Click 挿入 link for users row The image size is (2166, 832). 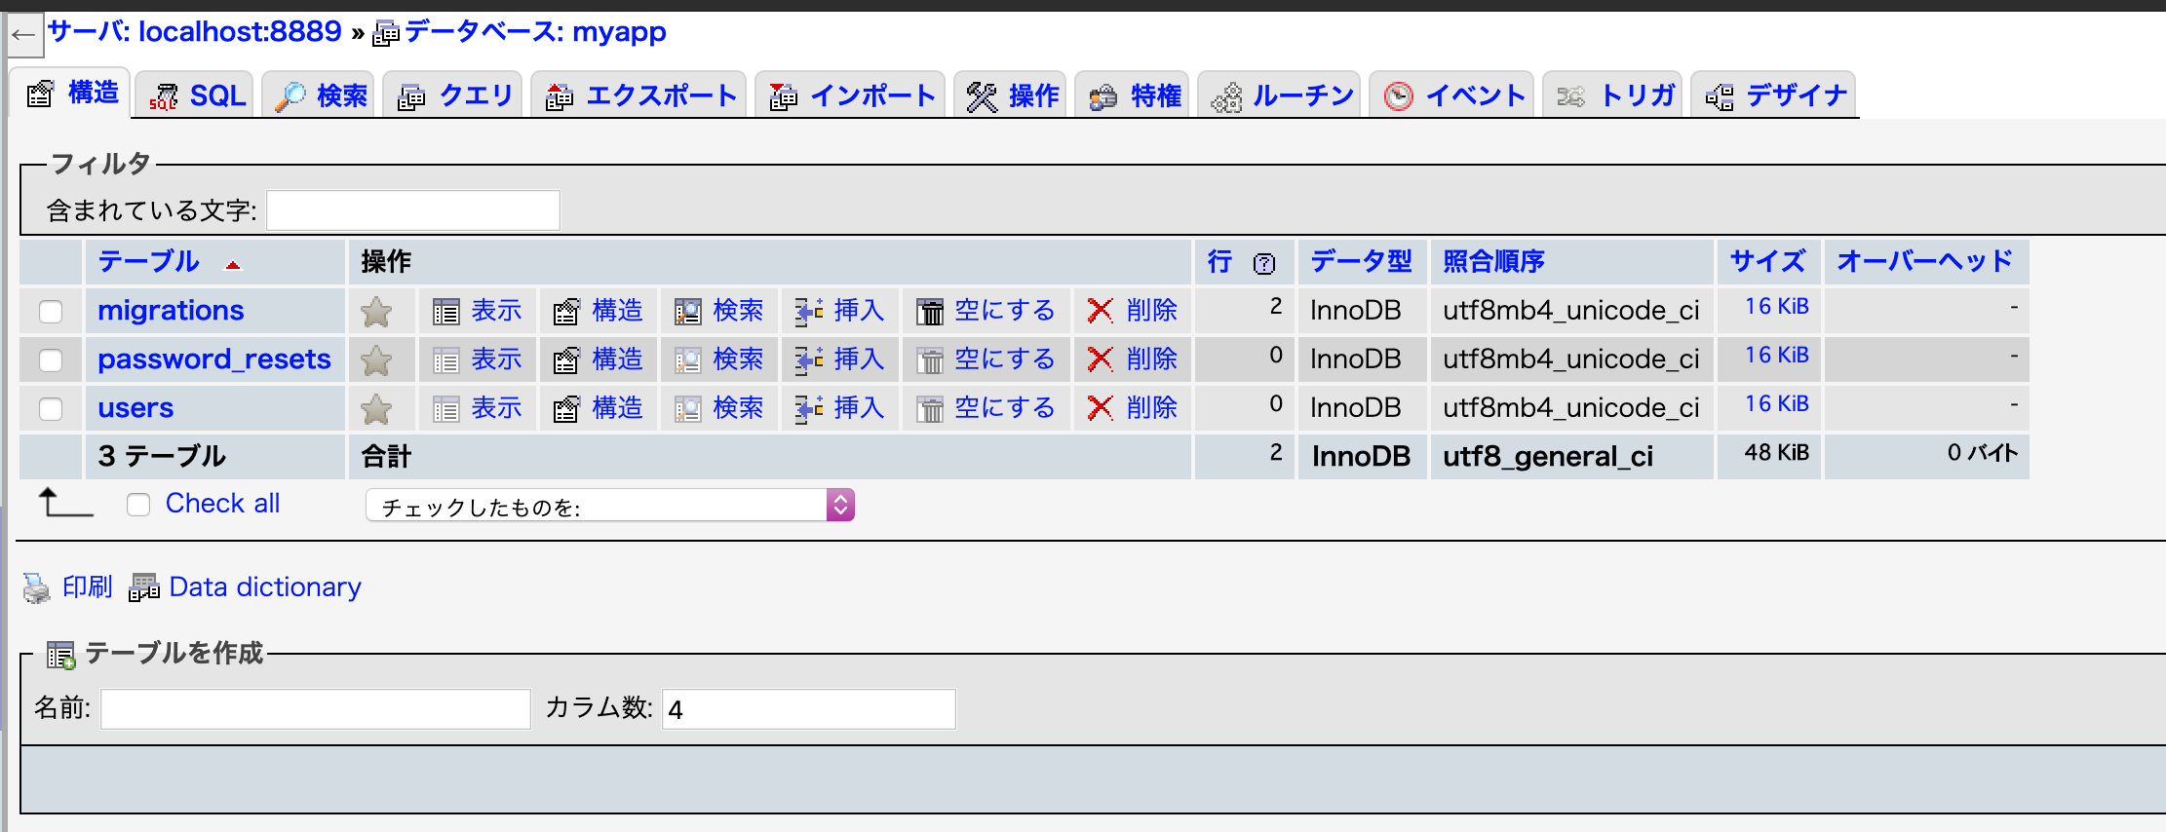[859, 408]
